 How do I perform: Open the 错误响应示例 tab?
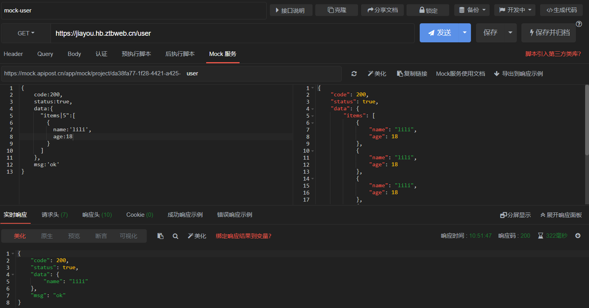tap(235, 215)
